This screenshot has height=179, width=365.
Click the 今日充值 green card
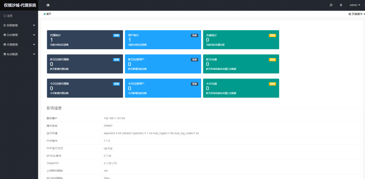point(241,88)
